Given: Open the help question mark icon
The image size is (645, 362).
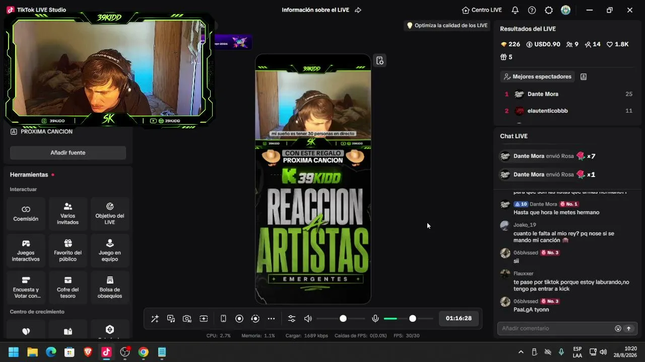Looking at the screenshot, I should (x=532, y=10).
